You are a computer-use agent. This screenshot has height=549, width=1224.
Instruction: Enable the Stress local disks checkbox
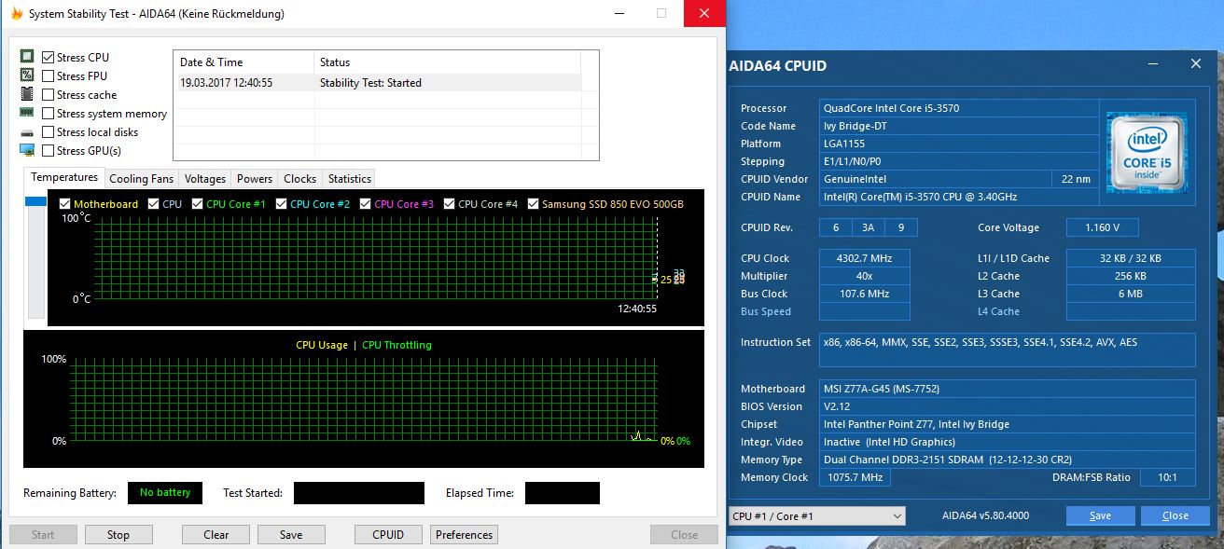click(49, 132)
